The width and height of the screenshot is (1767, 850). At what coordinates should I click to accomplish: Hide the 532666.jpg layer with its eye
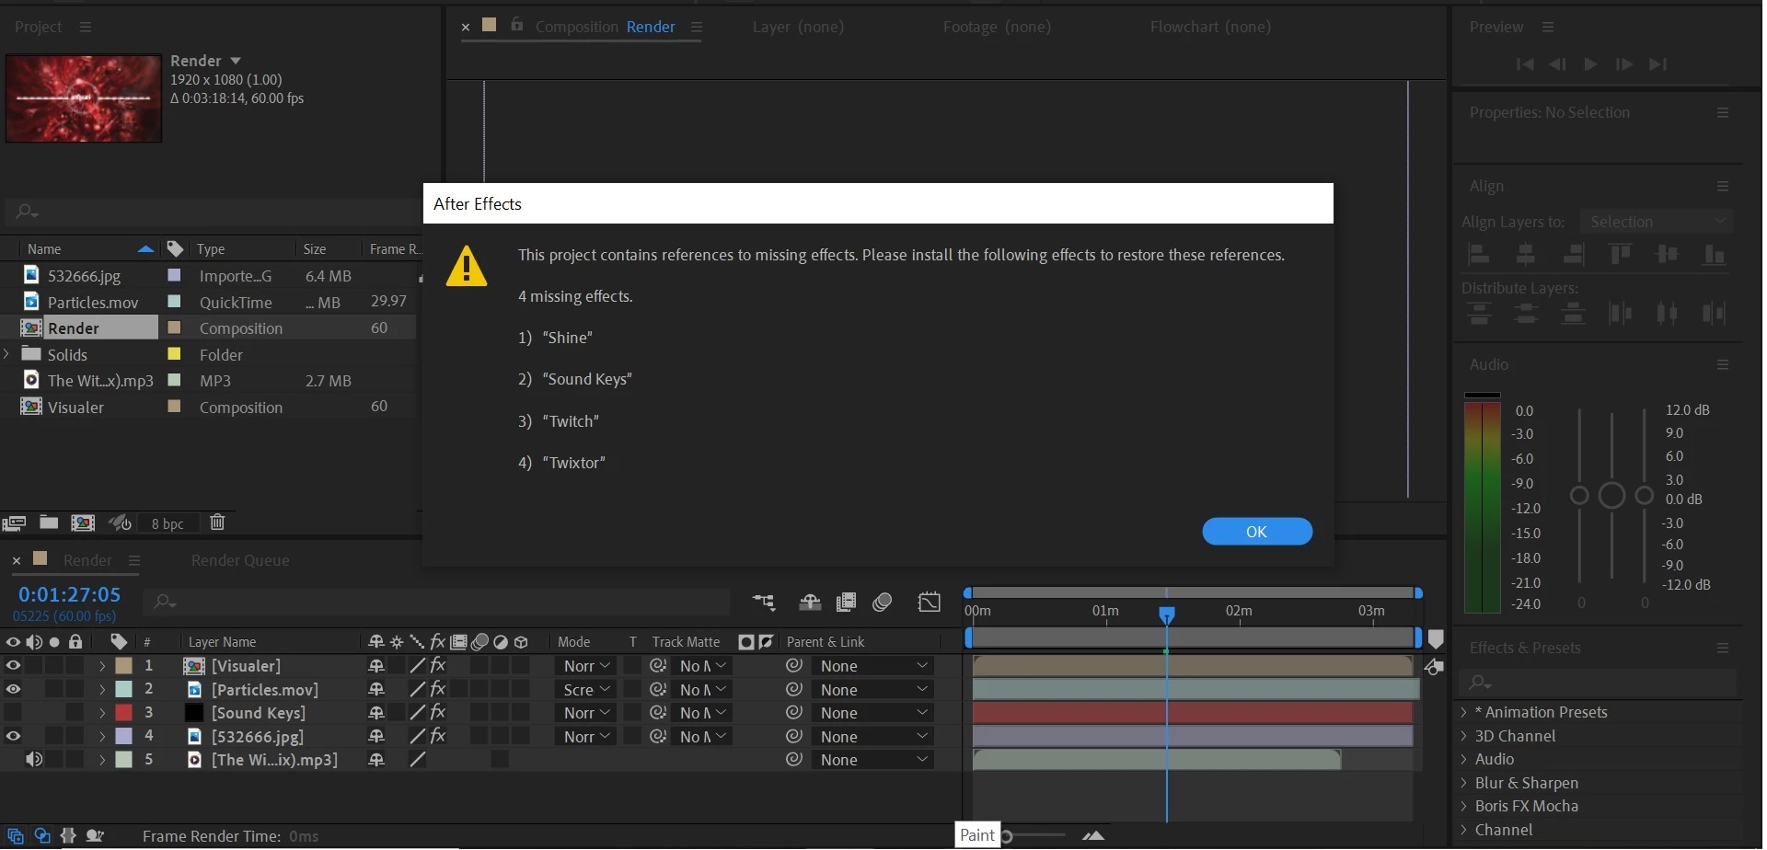point(13,736)
